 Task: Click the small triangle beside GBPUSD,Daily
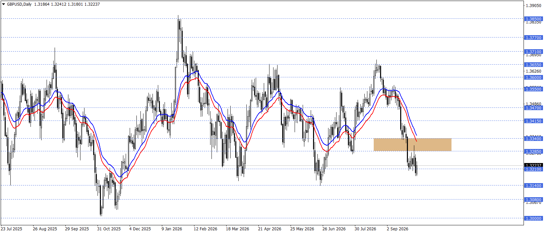click(4, 4)
